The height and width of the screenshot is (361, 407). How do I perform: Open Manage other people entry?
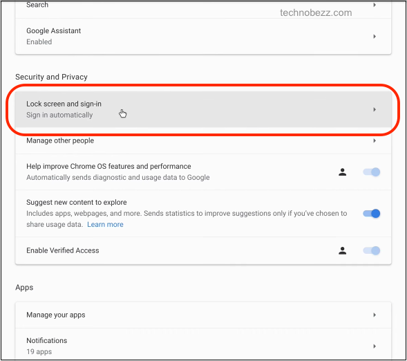203,141
